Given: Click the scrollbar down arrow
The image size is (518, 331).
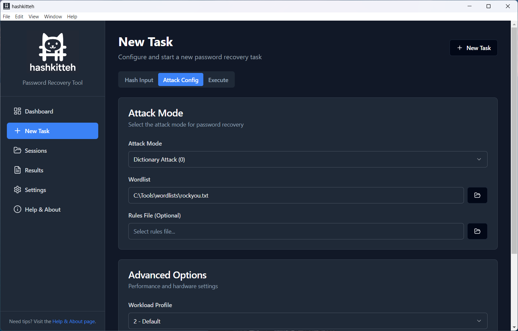Looking at the screenshot, I should point(514,327).
